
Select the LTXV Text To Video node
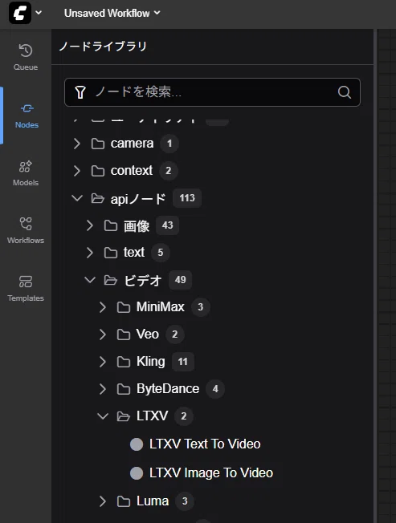pyautogui.click(x=205, y=444)
